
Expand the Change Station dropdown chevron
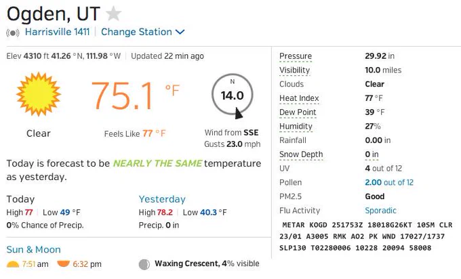180,32
